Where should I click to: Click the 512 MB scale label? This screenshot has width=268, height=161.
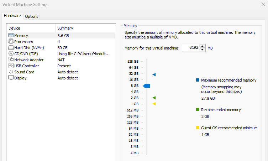133,110
